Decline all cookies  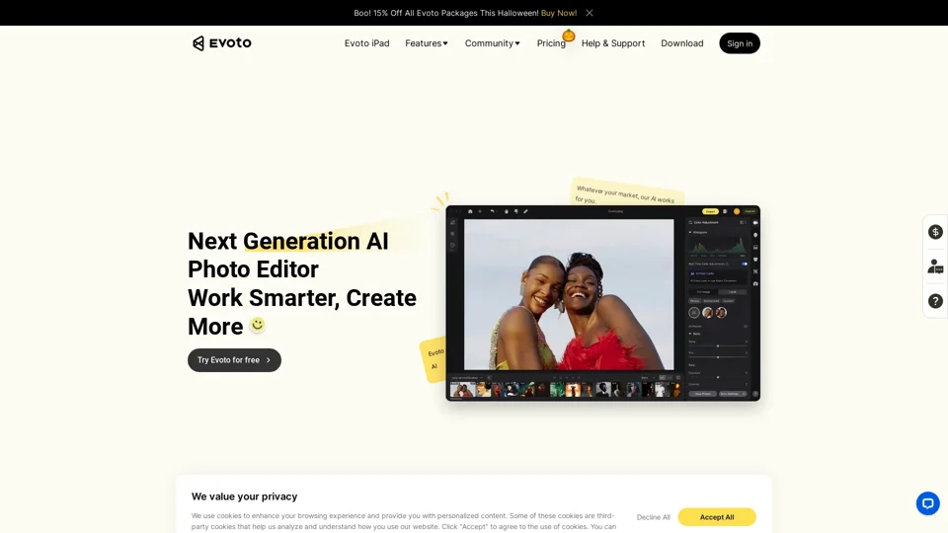(x=653, y=517)
